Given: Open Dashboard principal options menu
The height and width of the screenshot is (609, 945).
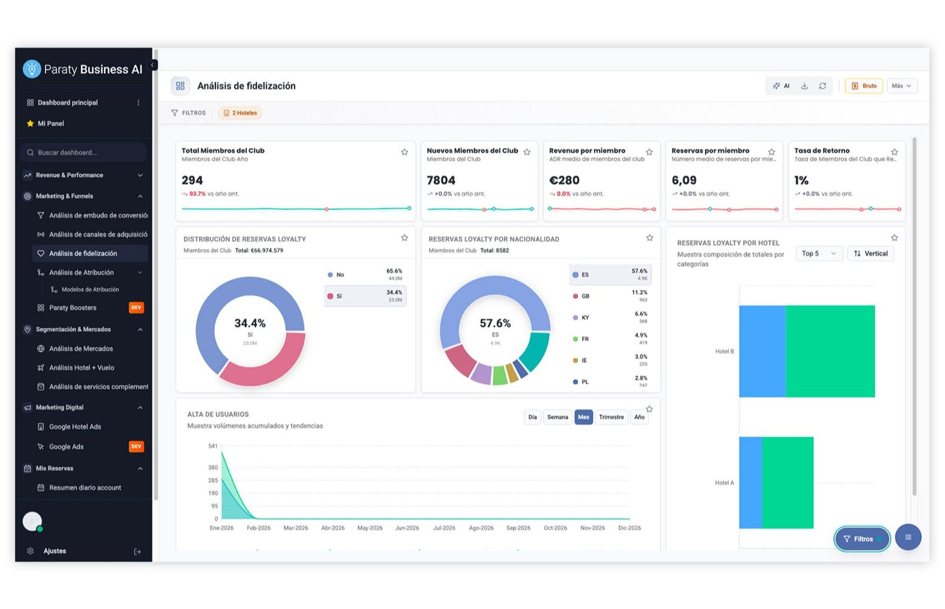Looking at the screenshot, I should [x=138, y=103].
